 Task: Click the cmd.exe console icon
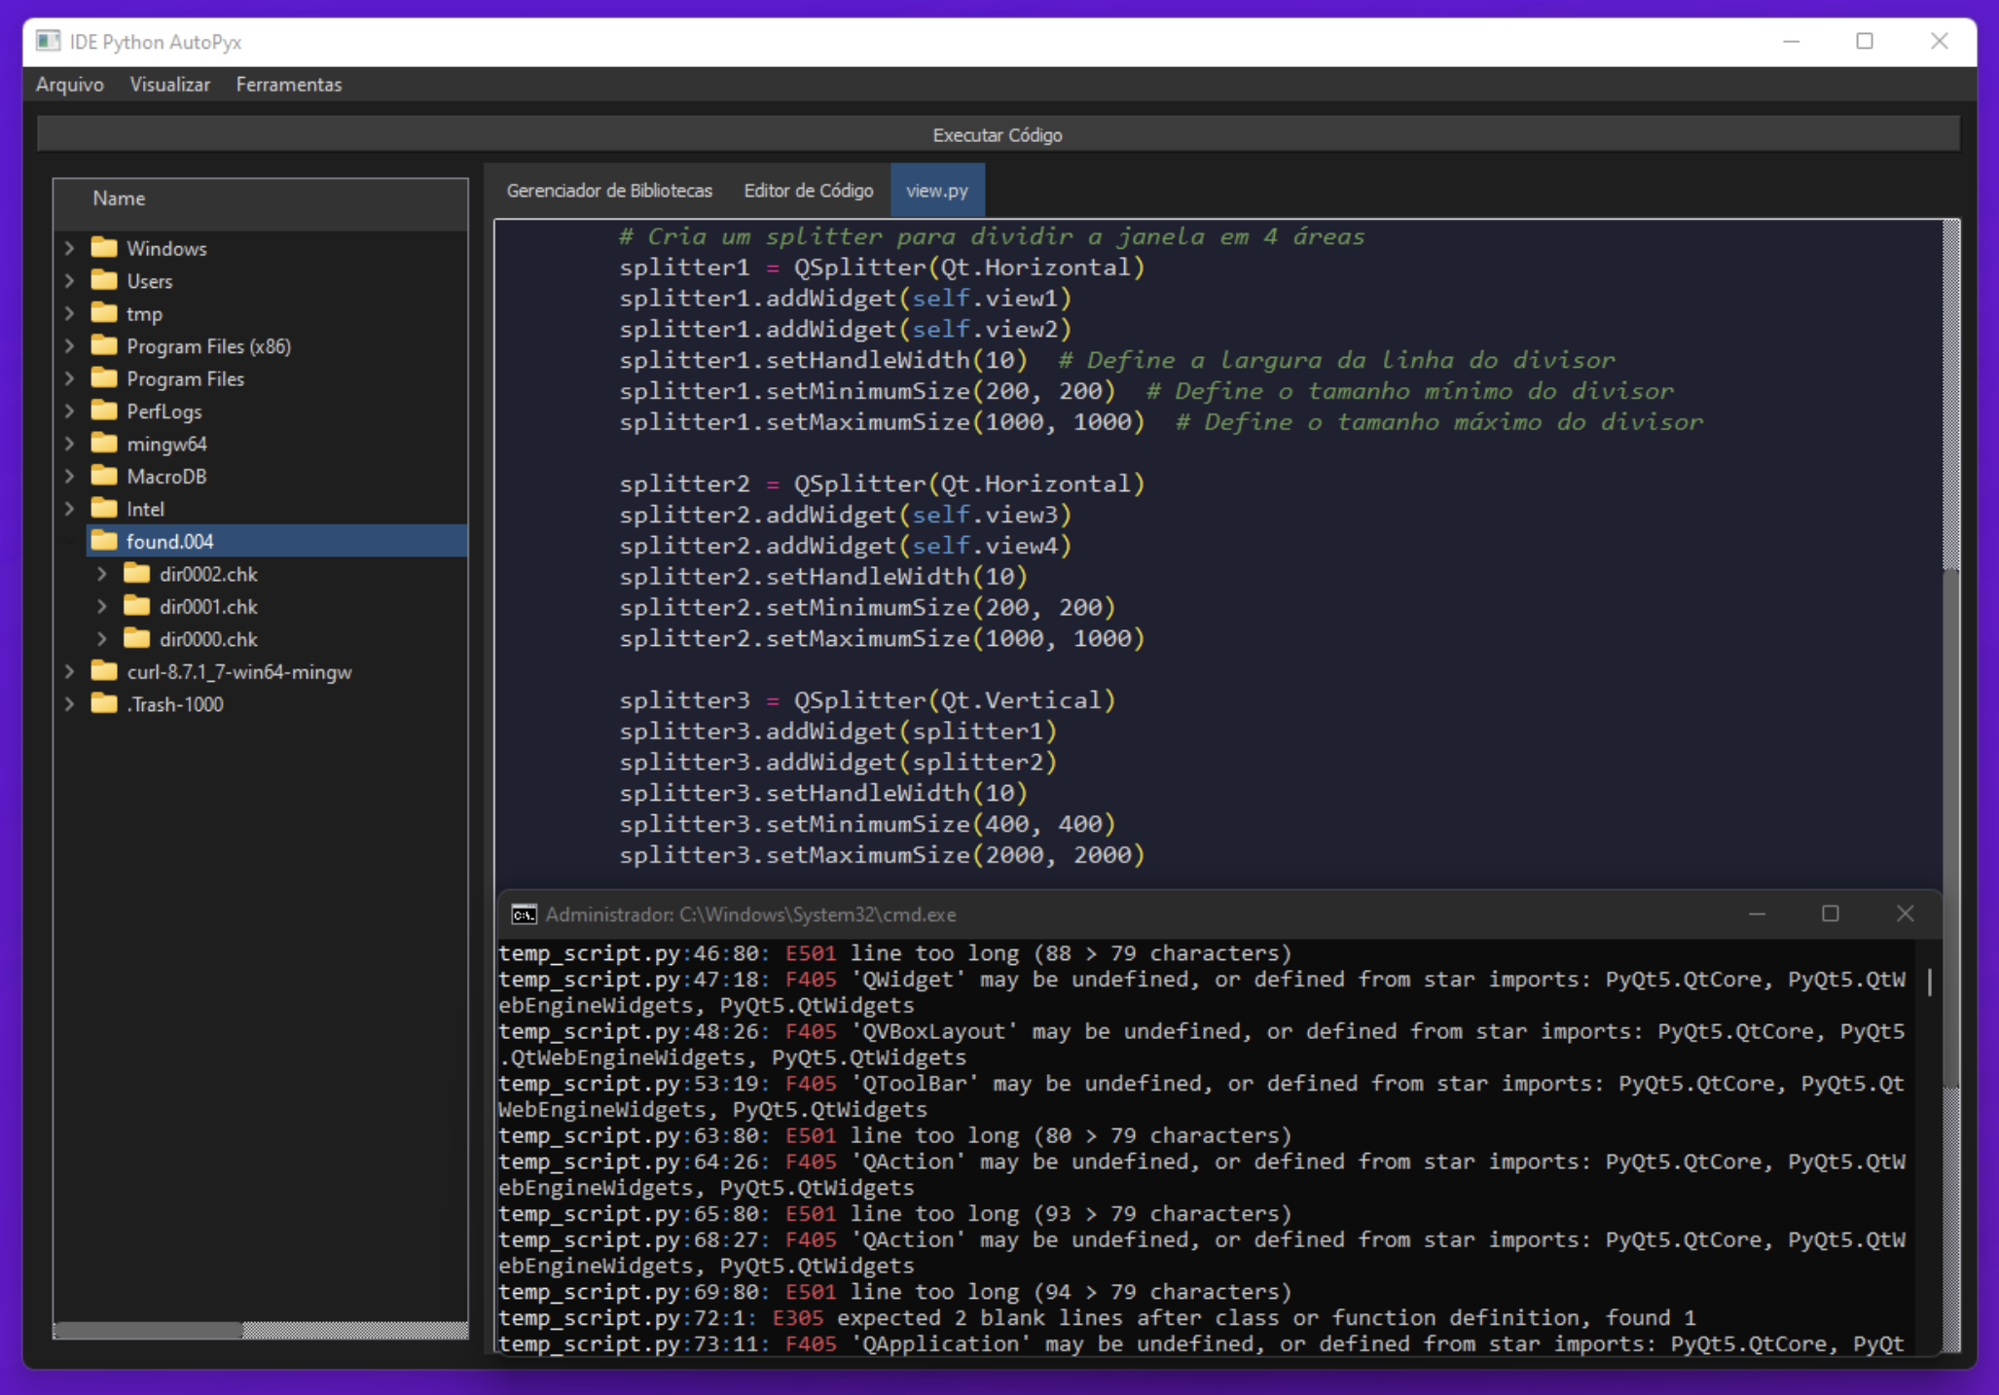[x=524, y=914]
